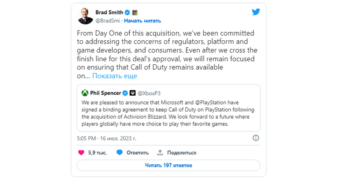Like the tweet with the heart icon
This screenshot has height=179, width=349.
(81, 153)
